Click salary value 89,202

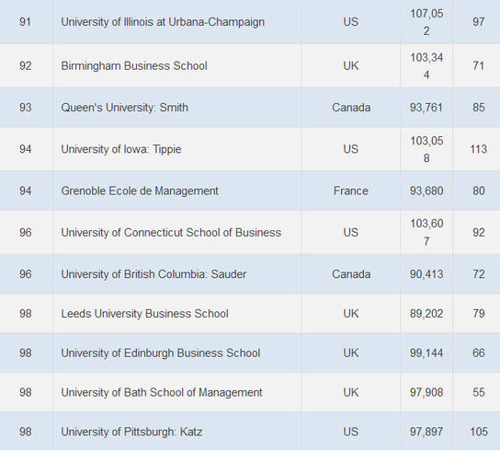tap(426, 314)
